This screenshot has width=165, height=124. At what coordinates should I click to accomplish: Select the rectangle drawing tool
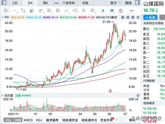pos(23,11)
